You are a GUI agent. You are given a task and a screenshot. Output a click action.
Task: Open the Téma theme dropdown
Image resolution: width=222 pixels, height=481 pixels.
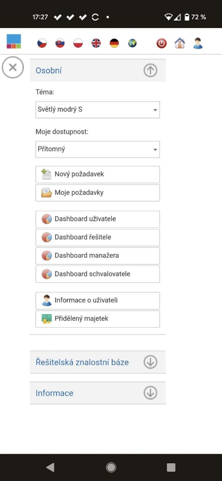click(x=98, y=110)
